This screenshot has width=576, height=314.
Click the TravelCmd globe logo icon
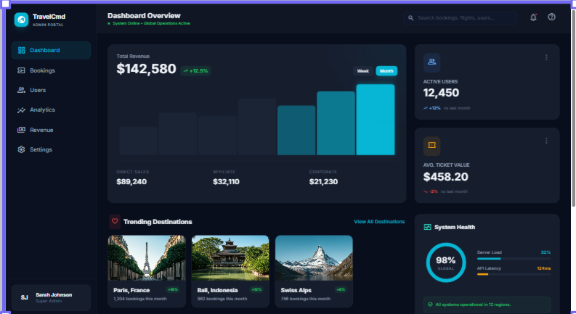pyautogui.click(x=21, y=20)
